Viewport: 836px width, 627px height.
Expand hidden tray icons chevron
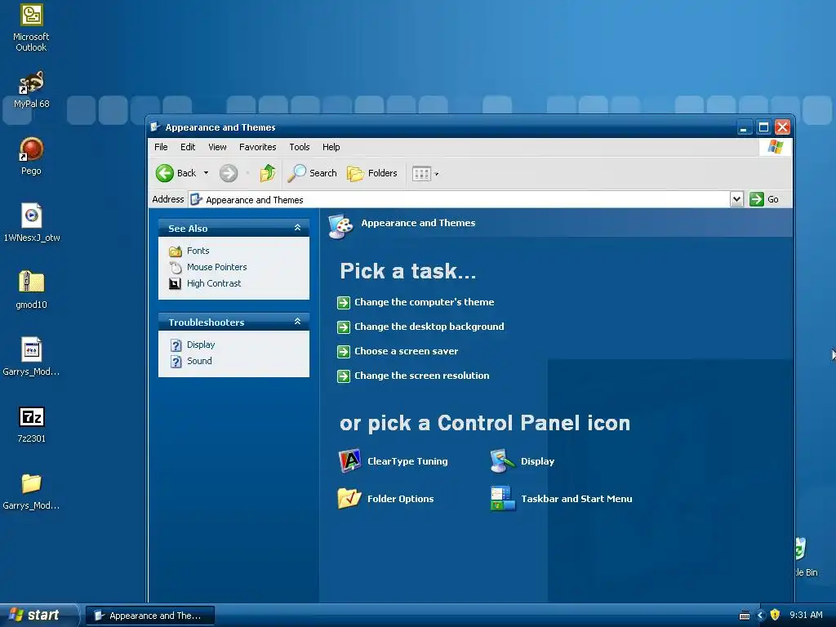(x=760, y=616)
